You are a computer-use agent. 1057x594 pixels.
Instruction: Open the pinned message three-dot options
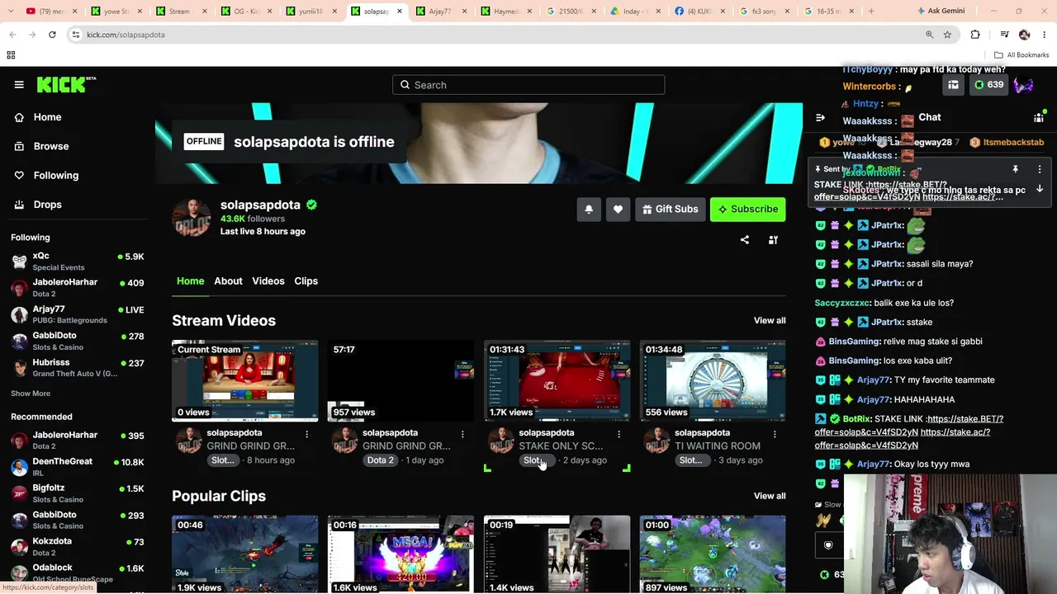coord(1040,169)
